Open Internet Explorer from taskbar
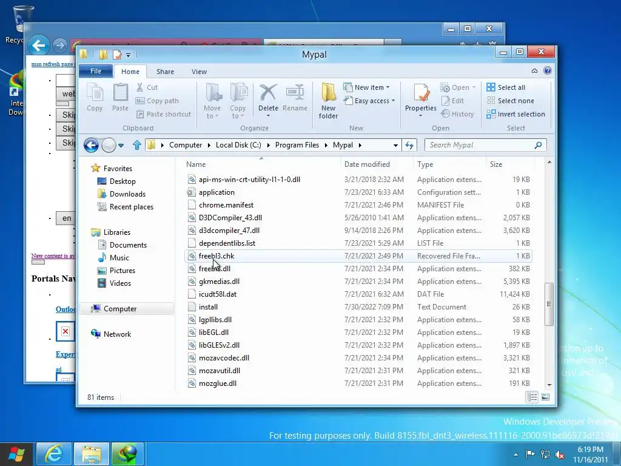This screenshot has width=621, height=466. point(53,454)
